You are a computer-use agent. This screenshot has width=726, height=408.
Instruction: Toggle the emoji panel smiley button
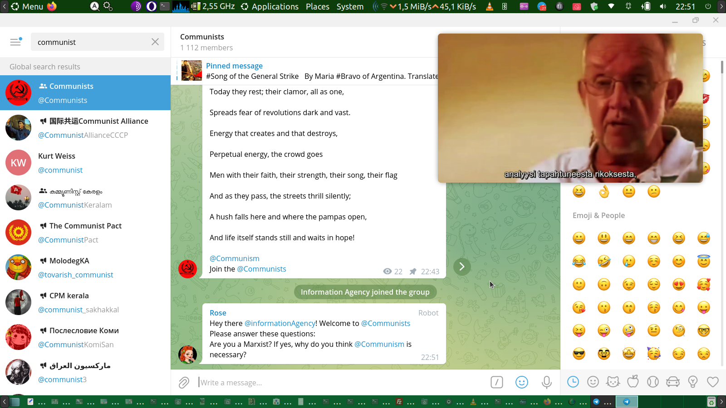(522, 383)
